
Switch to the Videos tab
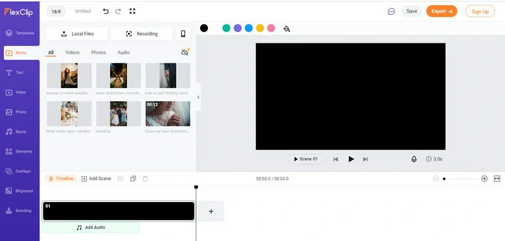coord(73,52)
